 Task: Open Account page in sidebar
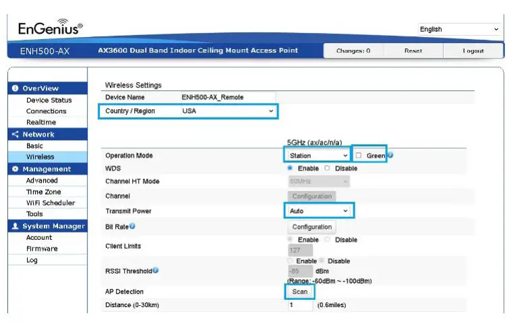(39, 237)
